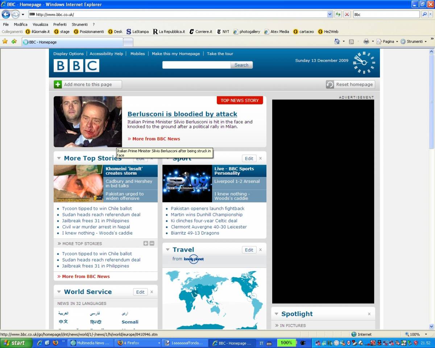Viewport: 435px width, 348px height.
Task: Open the 100% zoom level control in status bar
Action: pos(417,334)
